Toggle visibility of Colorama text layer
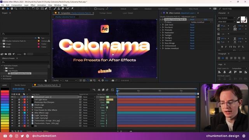The image size is (249, 140). pos(12,107)
